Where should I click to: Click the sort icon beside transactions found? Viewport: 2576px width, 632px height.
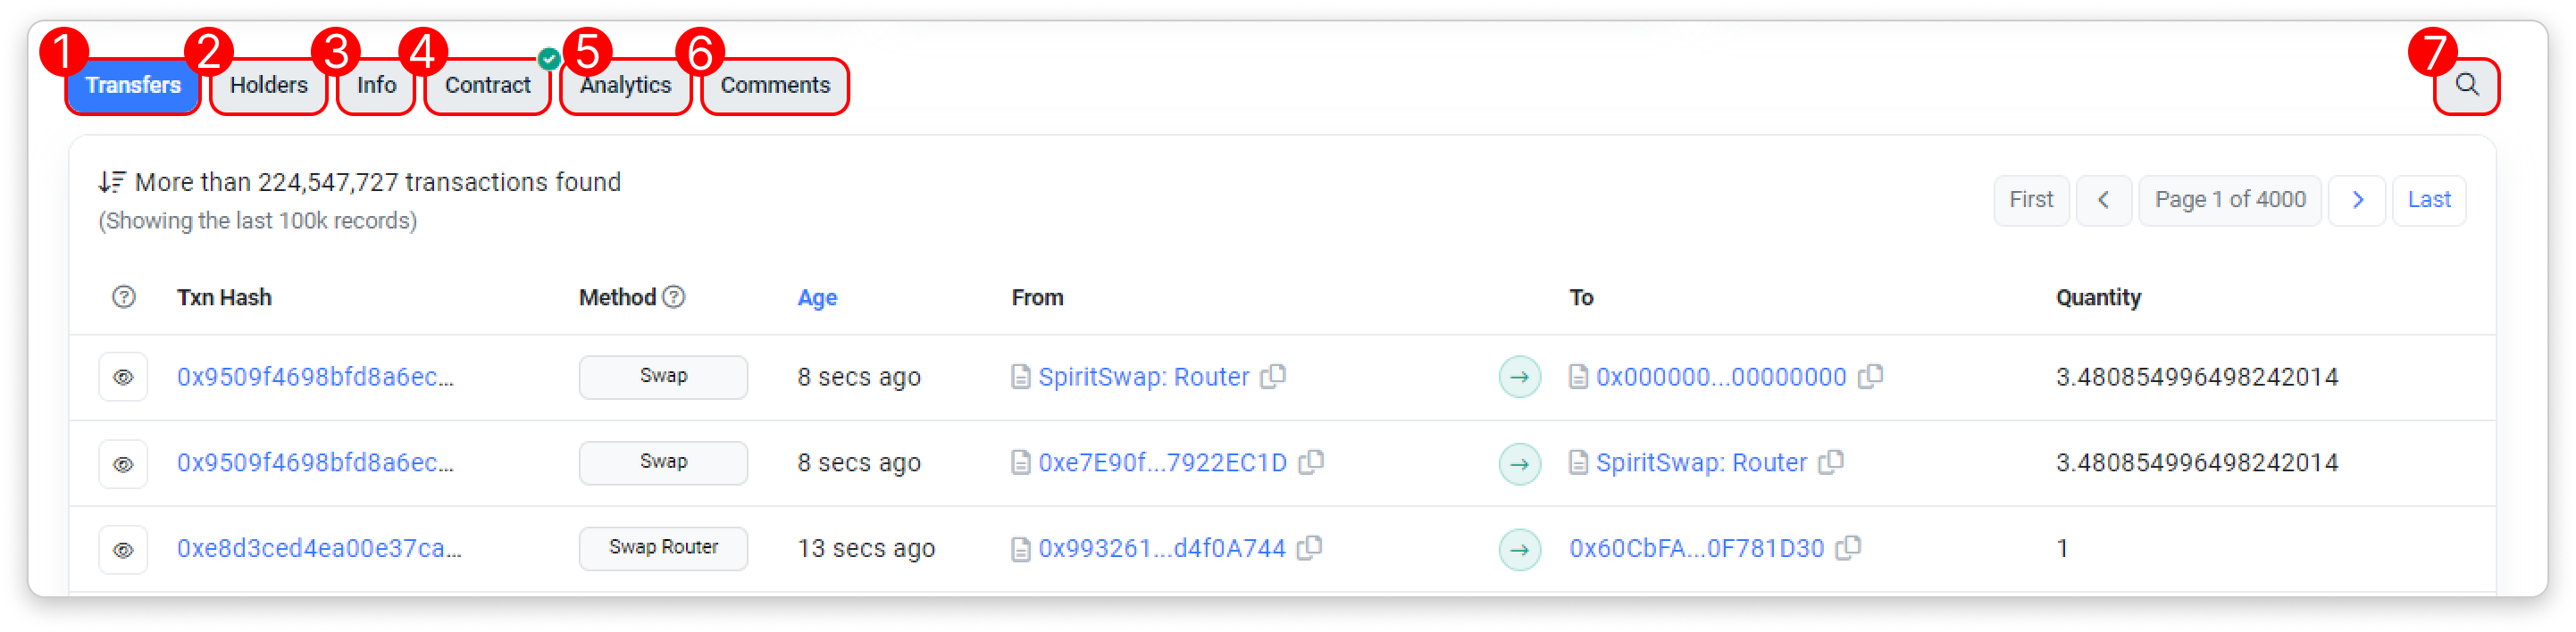pos(111,182)
